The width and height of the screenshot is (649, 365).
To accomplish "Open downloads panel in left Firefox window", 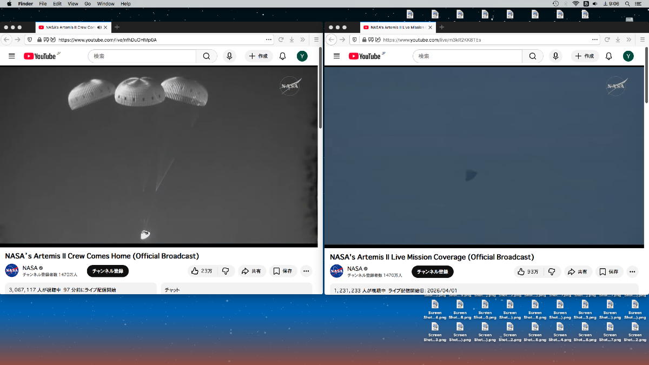I will click(x=292, y=39).
